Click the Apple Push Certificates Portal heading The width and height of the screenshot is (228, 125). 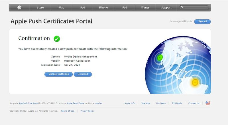pos(52,21)
